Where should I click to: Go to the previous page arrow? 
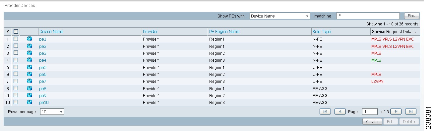[340, 112]
